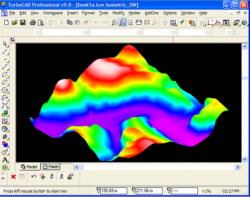The width and height of the screenshot is (250, 197).
Task: Select the Circle drawing tool
Action: pos(5,90)
